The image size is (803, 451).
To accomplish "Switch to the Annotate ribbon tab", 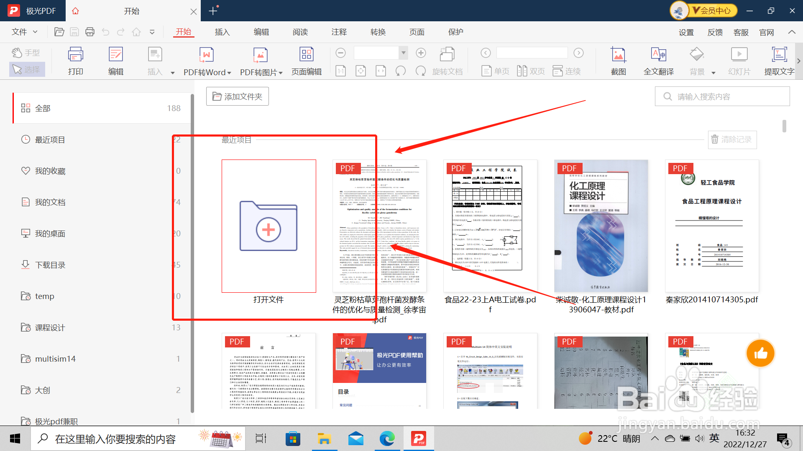I will point(339,32).
